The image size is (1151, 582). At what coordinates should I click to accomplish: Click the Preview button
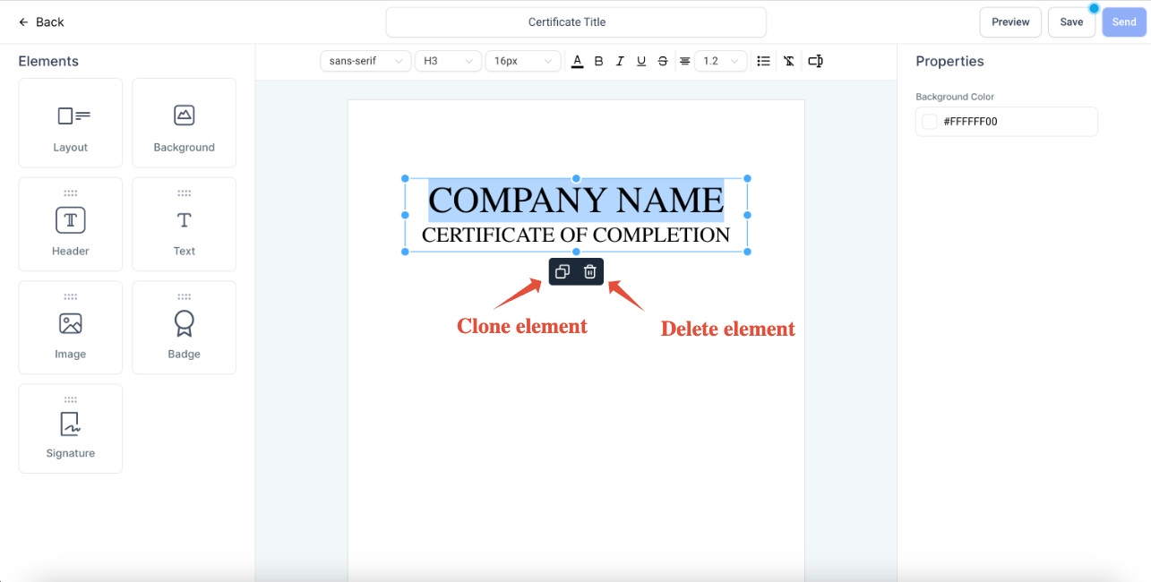tap(1010, 22)
